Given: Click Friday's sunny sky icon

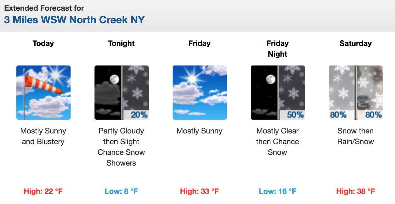Looking at the screenshot, I should [199, 93].
